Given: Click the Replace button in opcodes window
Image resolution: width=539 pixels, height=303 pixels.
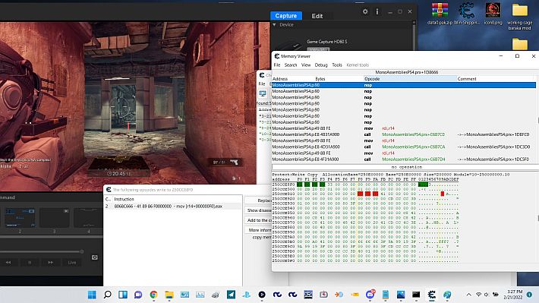Looking at the screenshot, I should (x=258, y=200).
